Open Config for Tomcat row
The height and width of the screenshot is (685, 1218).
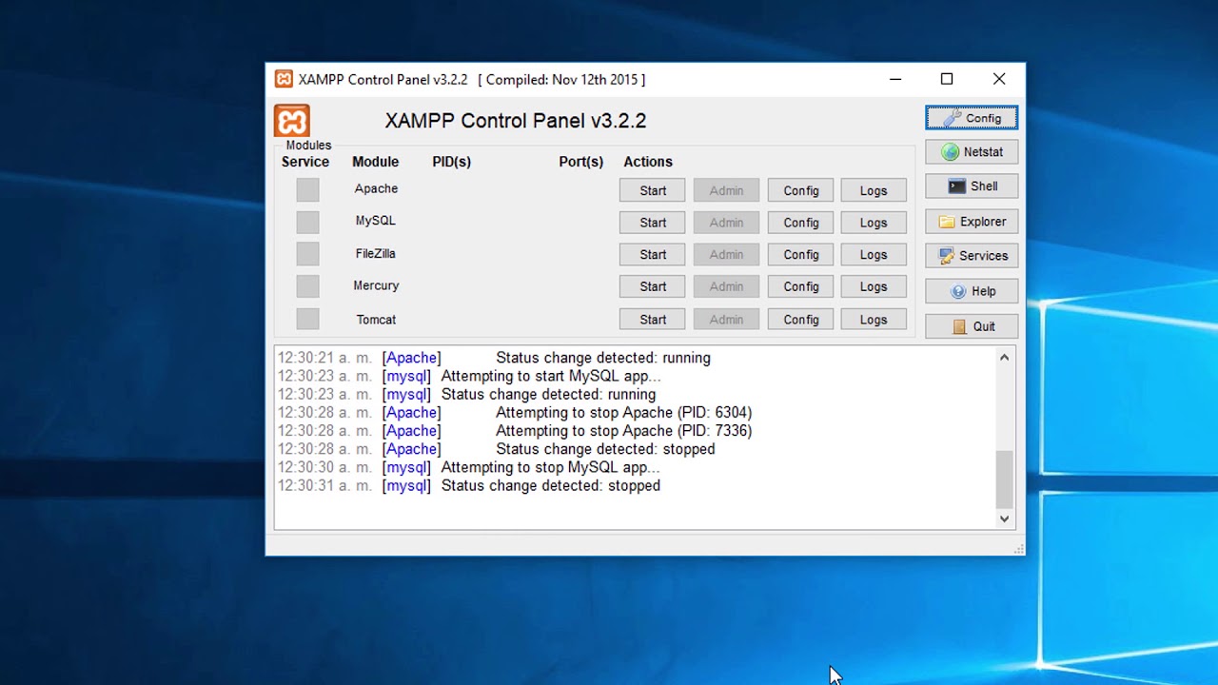coord(800,320)
